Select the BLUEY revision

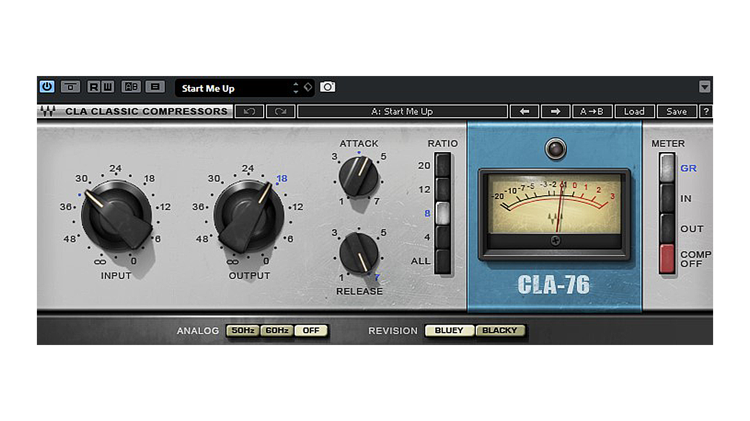[449, 331]
